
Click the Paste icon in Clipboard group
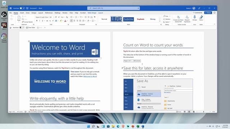[x=19, y=18]
